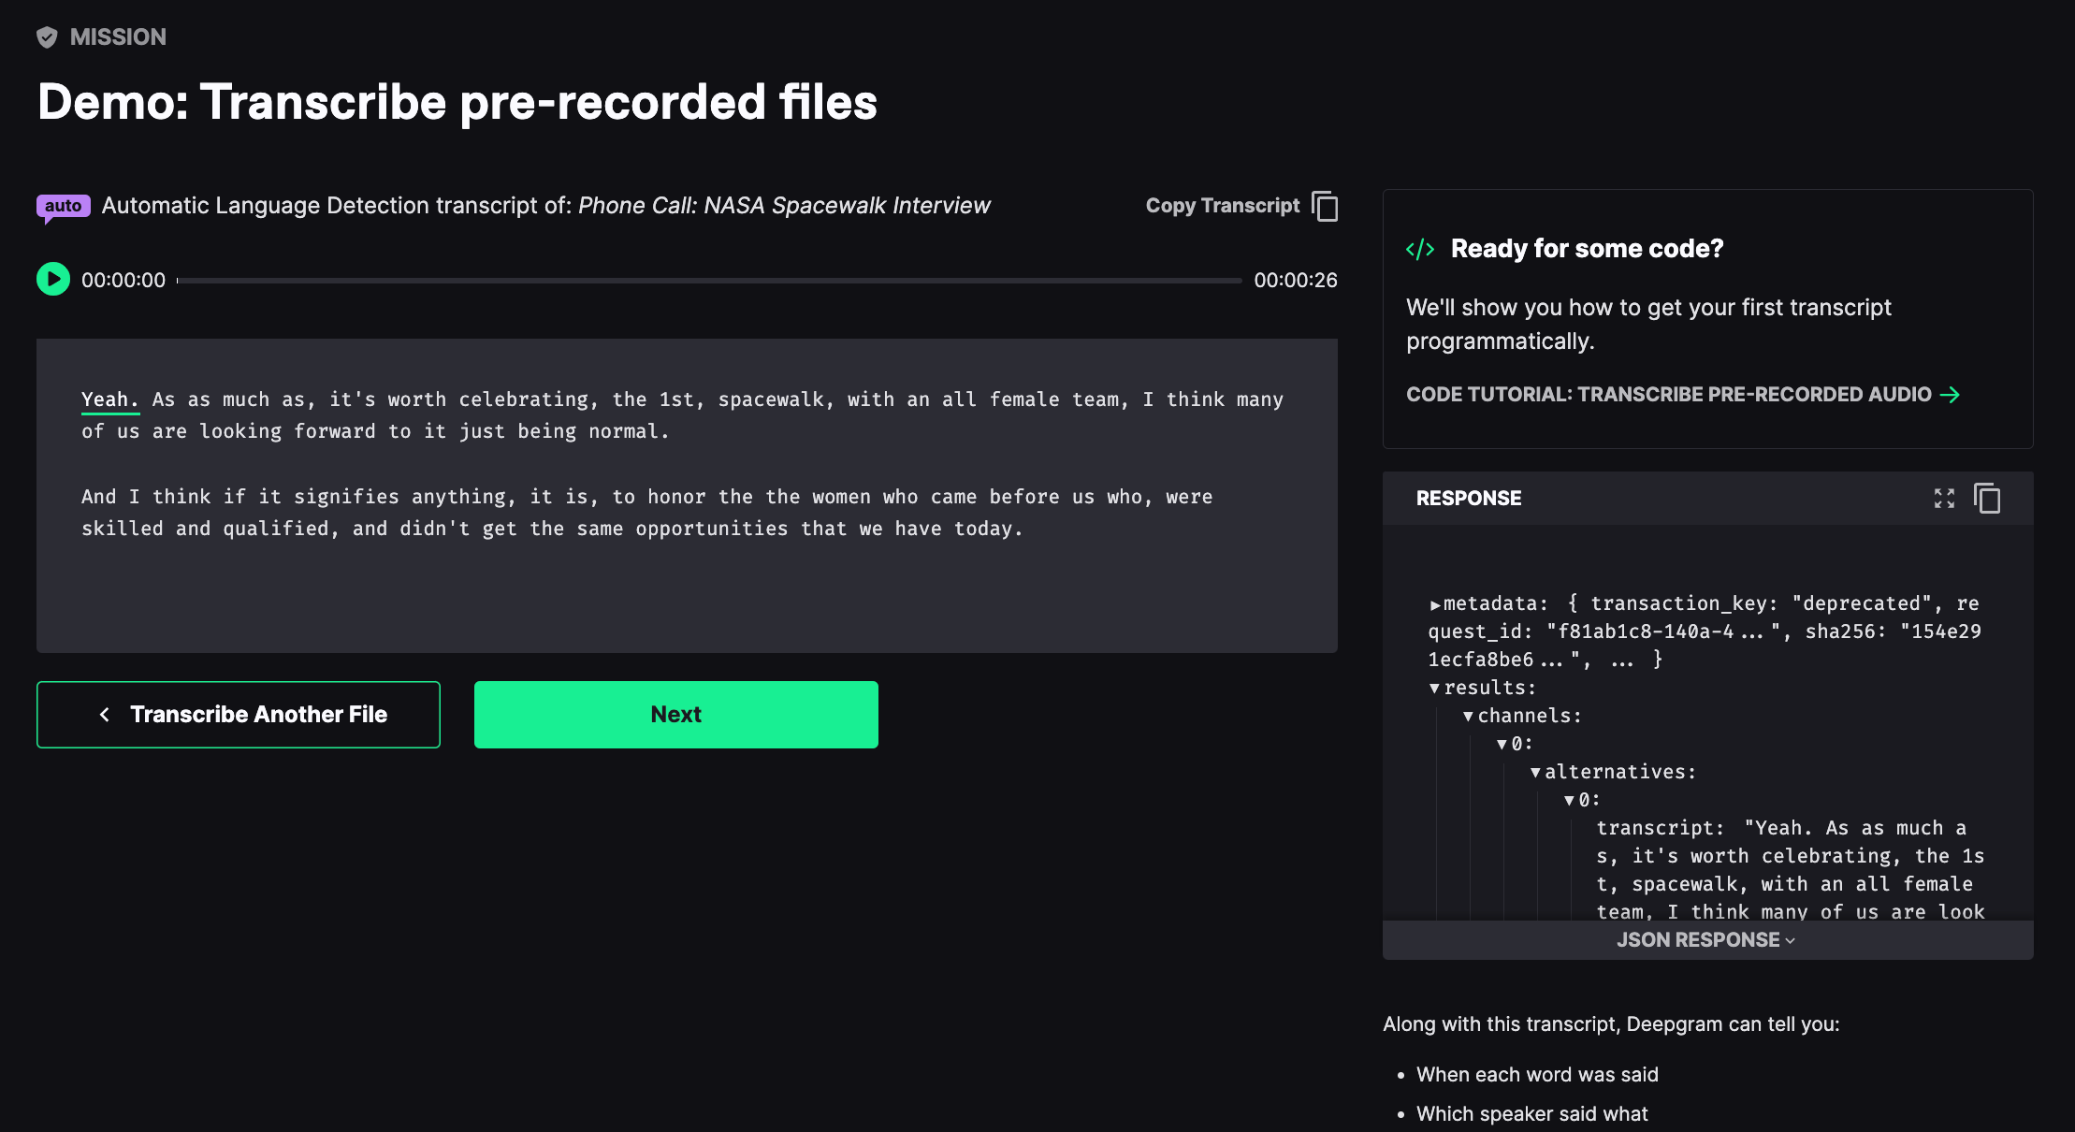Image resolution: width=2075 pixels, height=1132 pixels.
Task: Click the auto language detection badge
Action: 63,206
